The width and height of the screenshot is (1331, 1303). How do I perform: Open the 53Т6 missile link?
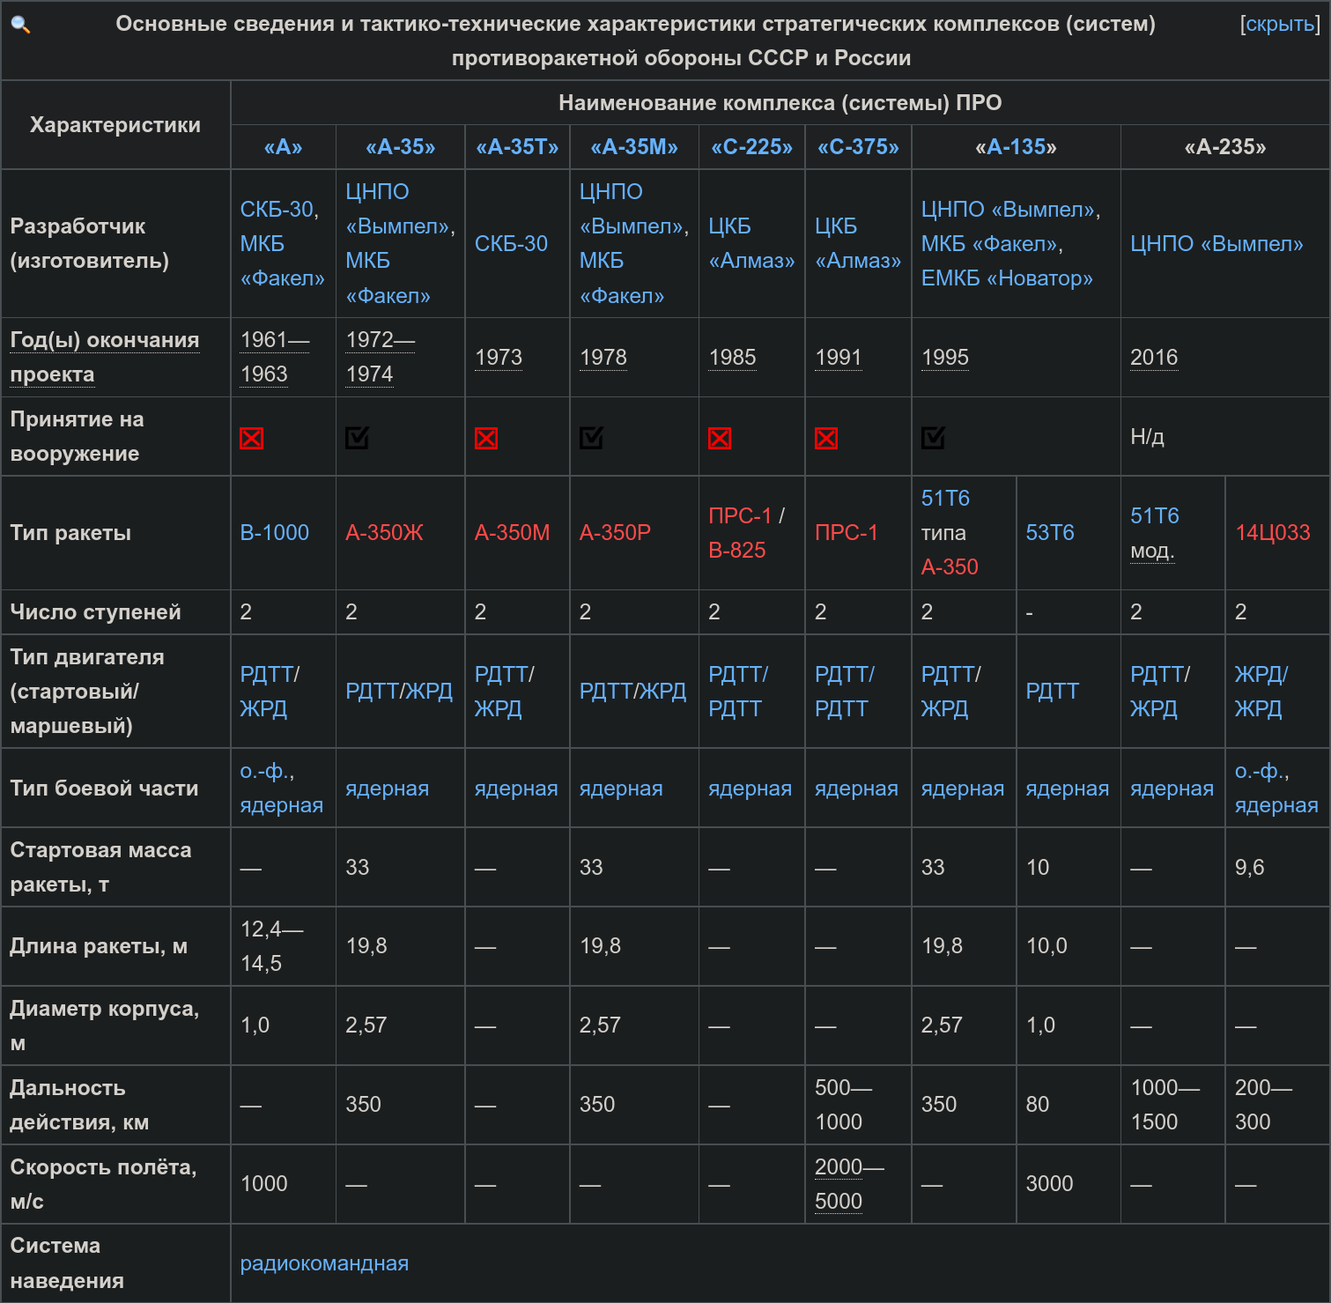tap(1050, 533)
